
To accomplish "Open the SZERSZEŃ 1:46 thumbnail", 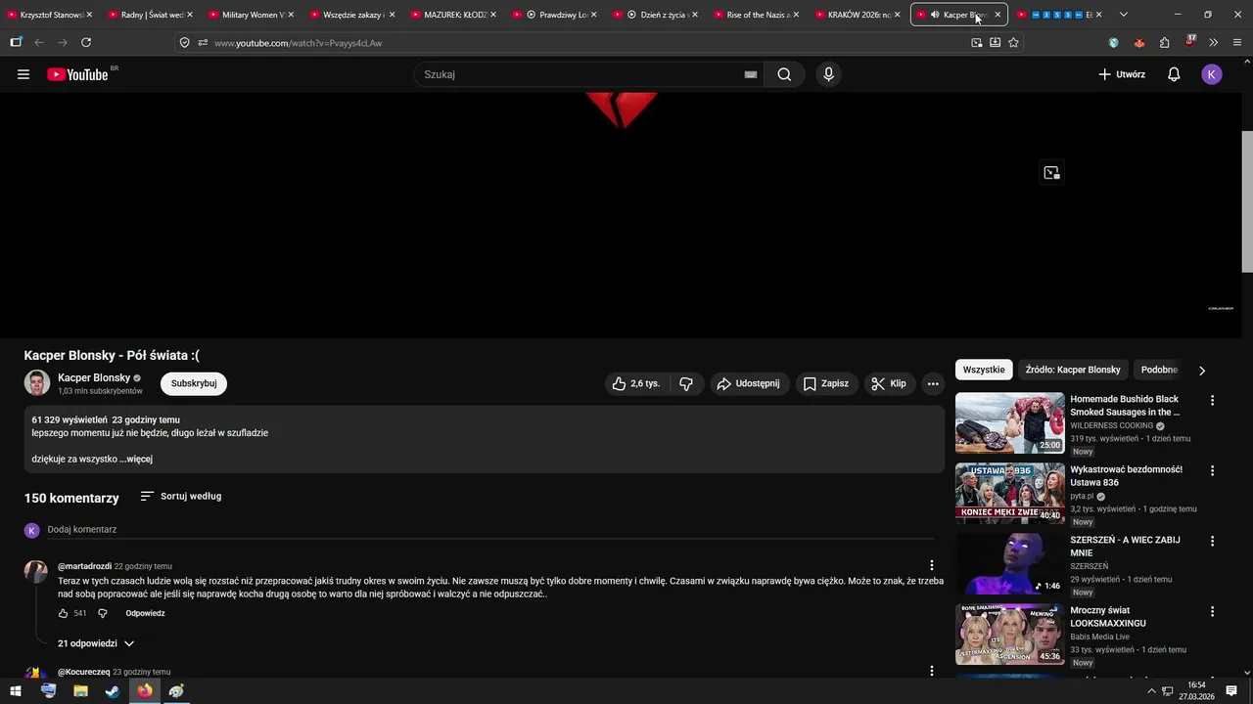I will 1009,564.
